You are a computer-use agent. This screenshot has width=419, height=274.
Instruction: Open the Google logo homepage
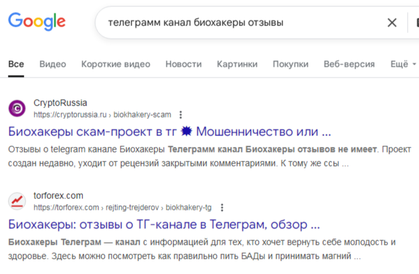pos(37,22)
